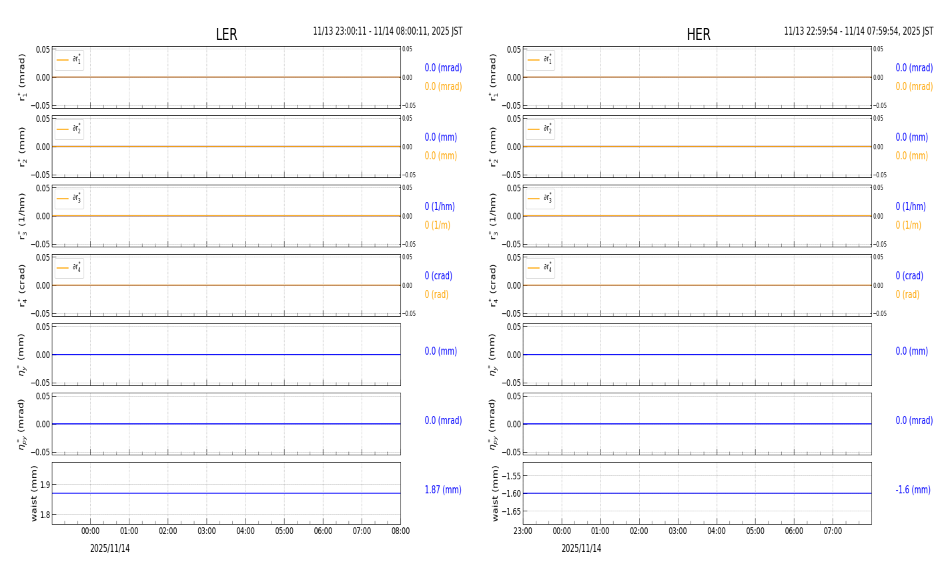Click the 1.9 tick on LER waist axis

pos(45,485)
